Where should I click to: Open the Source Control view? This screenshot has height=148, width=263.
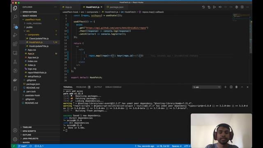click(15, 26)
